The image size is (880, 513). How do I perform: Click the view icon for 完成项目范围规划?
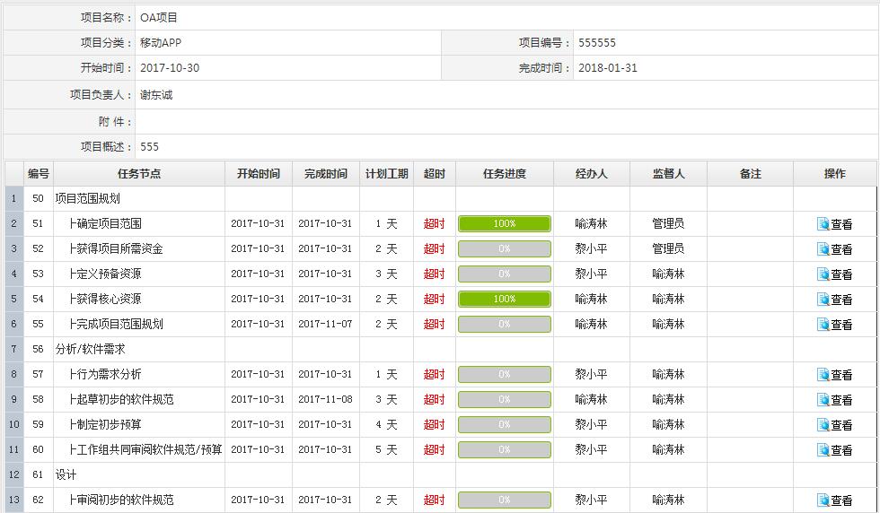823,325
